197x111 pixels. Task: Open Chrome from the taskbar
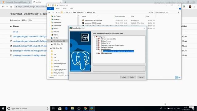(85, 108)
